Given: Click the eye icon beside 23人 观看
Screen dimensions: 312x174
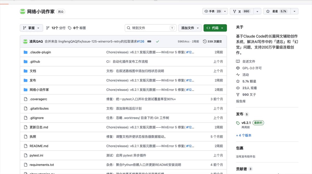Looking at the screenshot, I should point(238,88).
